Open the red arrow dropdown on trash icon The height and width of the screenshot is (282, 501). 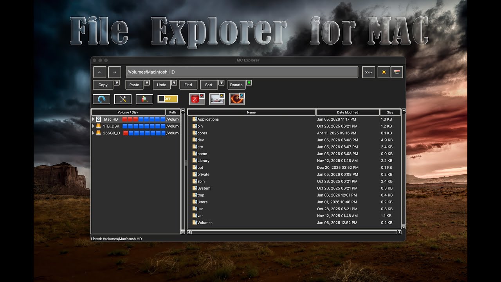(202, 96)
